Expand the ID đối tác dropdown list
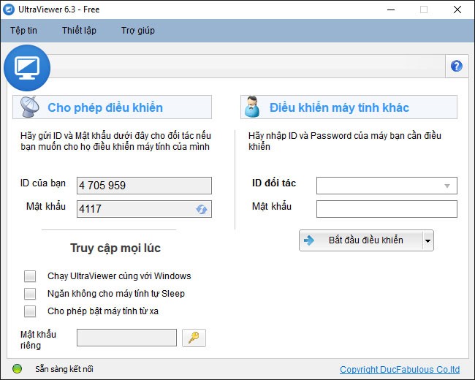 pyautogui.click(x=447, y=186)
